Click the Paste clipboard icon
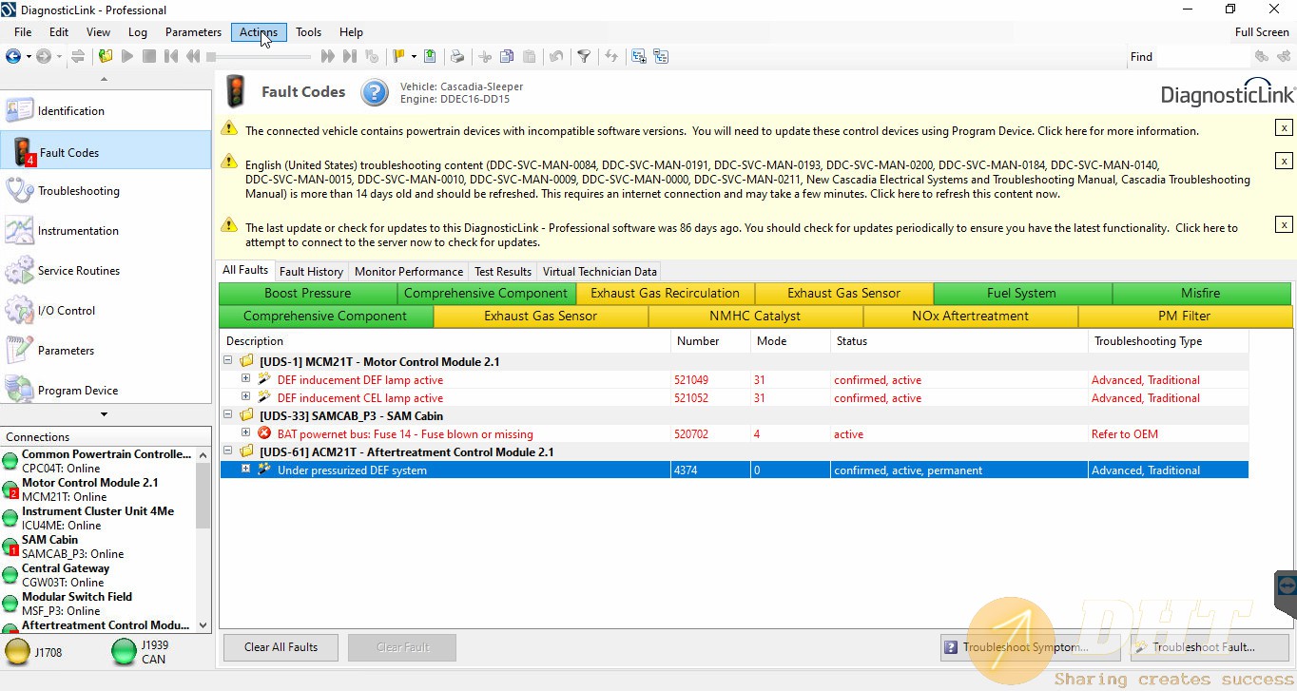Image resolution: width=1297 pixels, height=691 pixels. [x=529, y=57]
